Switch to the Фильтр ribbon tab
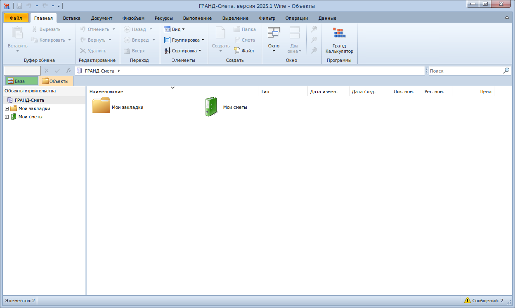The width and height of the screenshot is (515, 308). [x=267, y=18]
